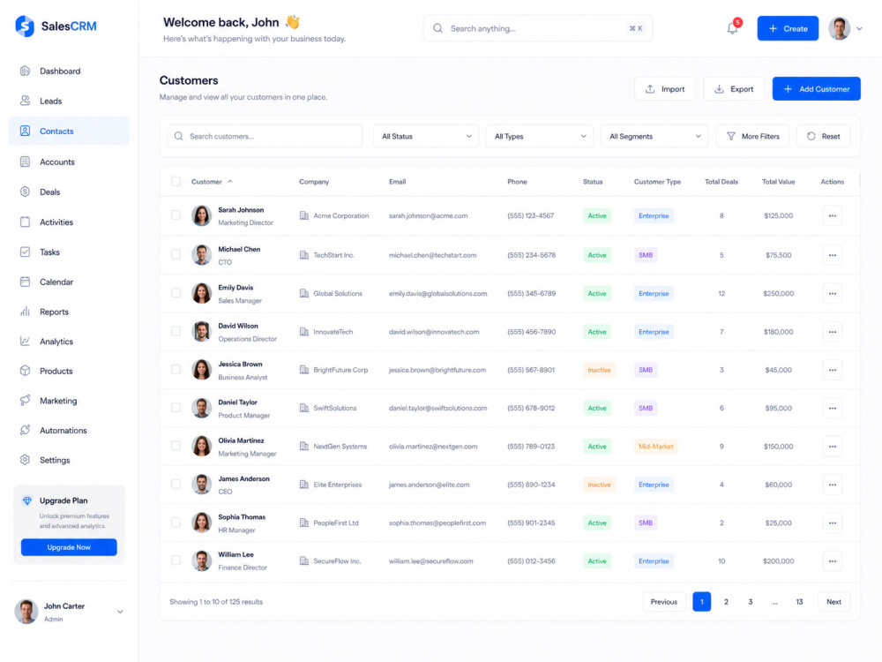Open the All Status dropdown
Screen dimensions: 882x662
click(x=426, y=136)
